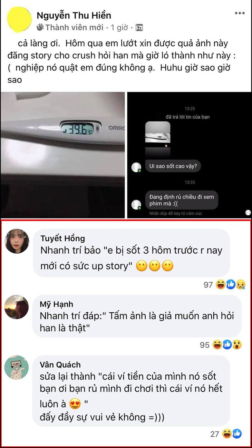Screen dimensions: 252x448
Task: Open Mỹ Hạnh's avatar
Action: click(x=17, y=307)
